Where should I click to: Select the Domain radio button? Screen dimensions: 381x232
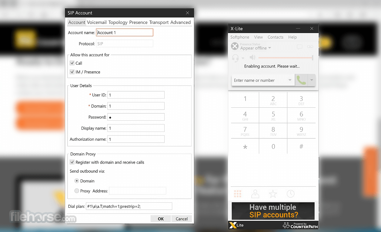tap(77, 181)
